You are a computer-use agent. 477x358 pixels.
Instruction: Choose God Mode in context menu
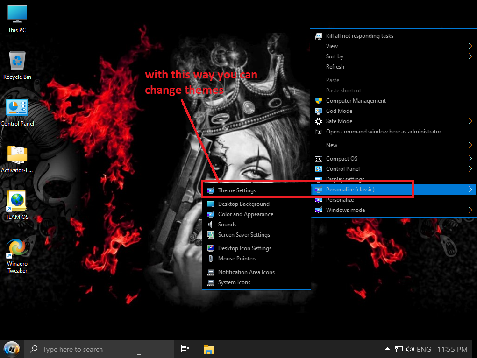point(393,111)
